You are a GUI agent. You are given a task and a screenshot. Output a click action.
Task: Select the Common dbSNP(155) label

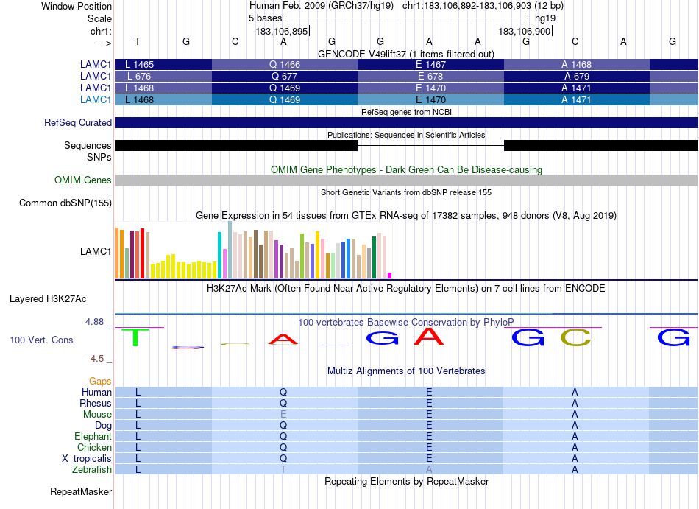[x=65, y=203]
